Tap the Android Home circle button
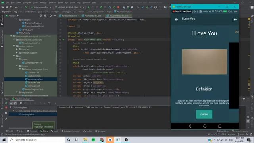This screenshot has width=254, height=143. coord(205,126)
